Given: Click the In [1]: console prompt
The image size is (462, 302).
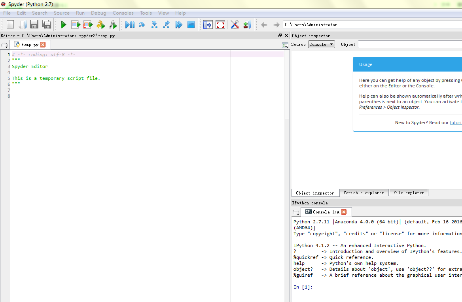Looking at the screenshot, I should coord(303,287).
